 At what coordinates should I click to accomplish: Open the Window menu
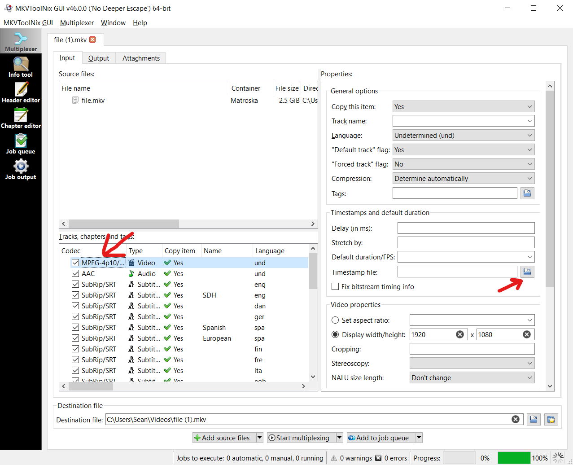point(113,23)
